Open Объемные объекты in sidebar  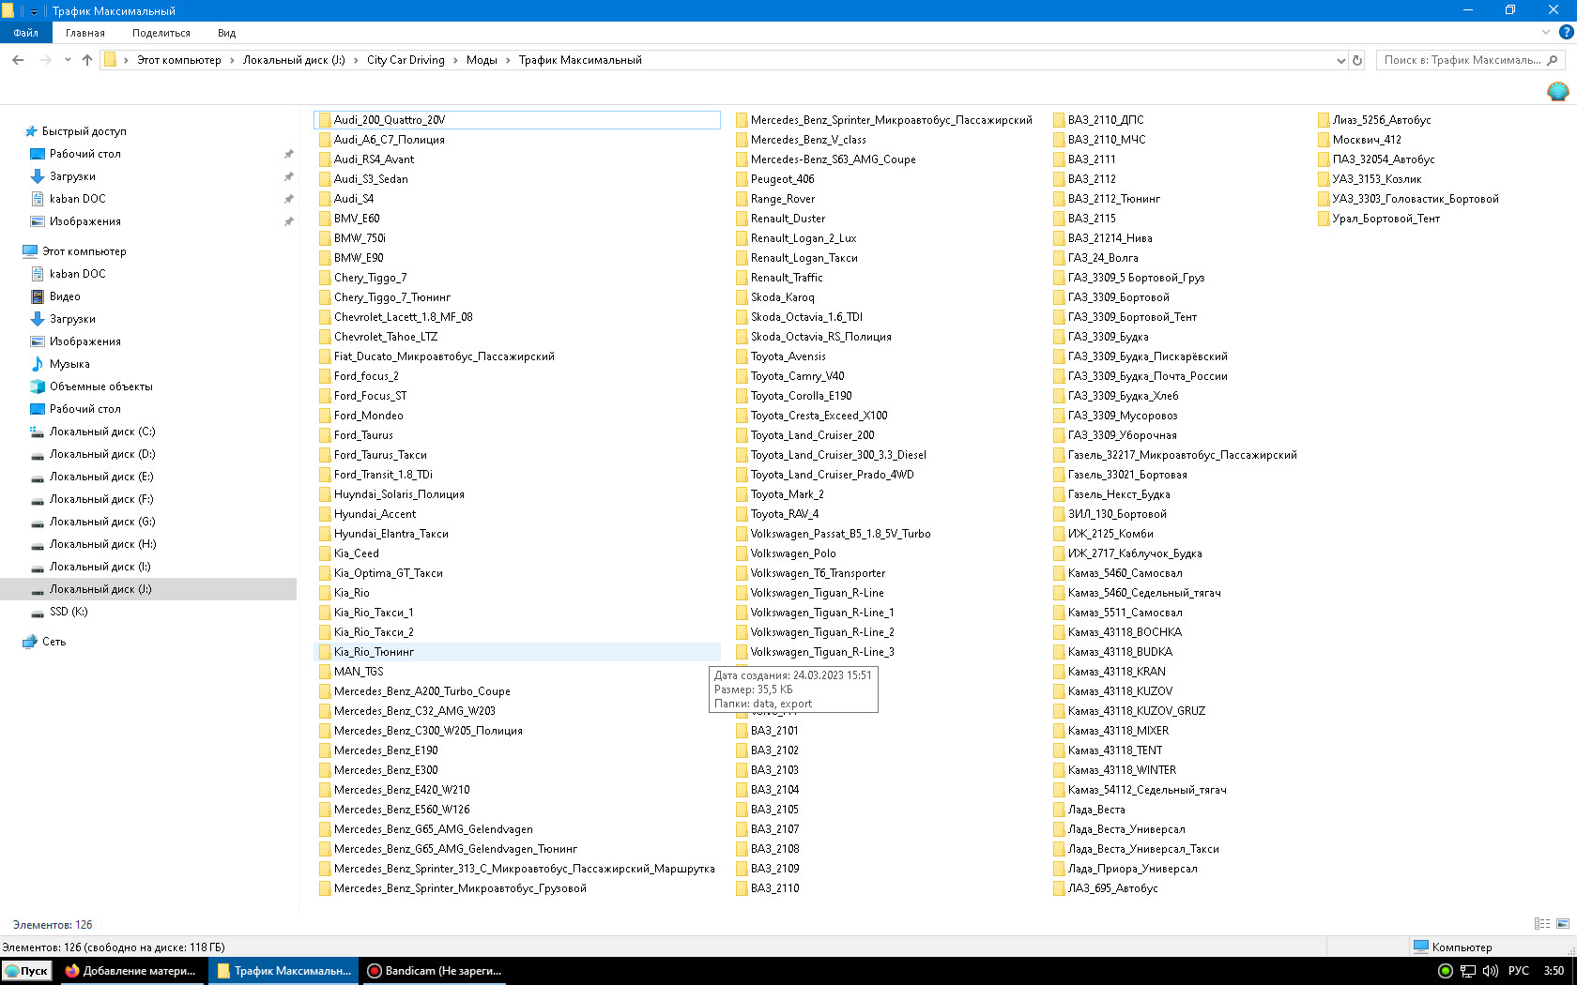(x=100, y=386)
